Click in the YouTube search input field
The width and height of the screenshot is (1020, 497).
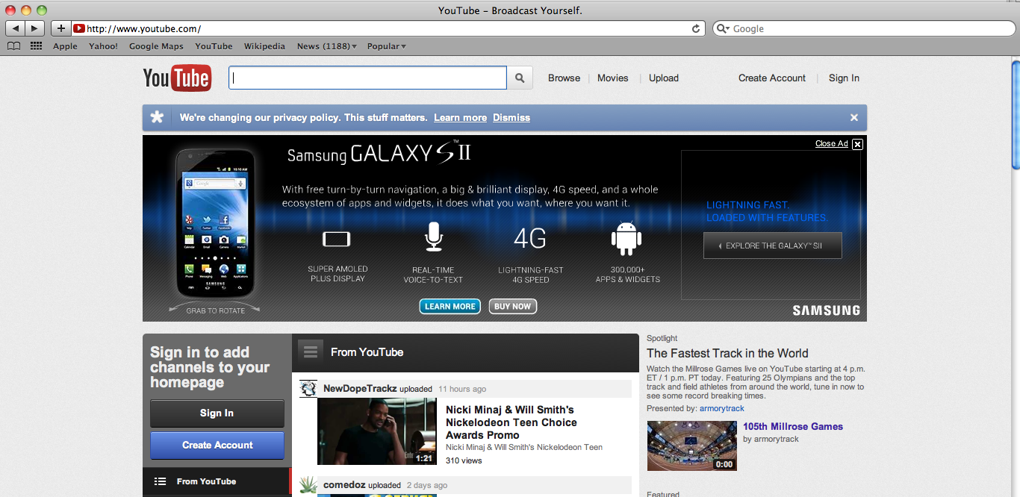coord(367,78)
